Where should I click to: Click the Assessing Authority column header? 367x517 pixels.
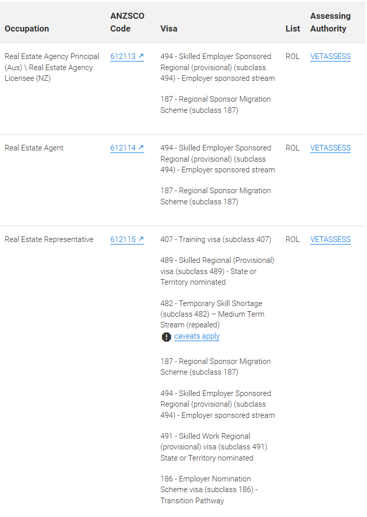pos(330,22)
